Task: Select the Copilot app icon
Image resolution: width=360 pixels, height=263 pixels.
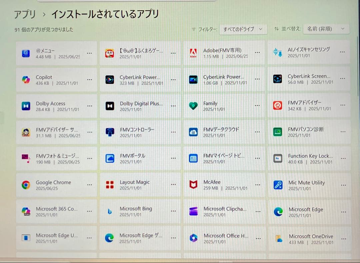Action: [26, 79]
